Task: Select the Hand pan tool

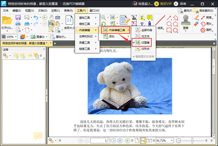Action: click(x=51, y=17)
